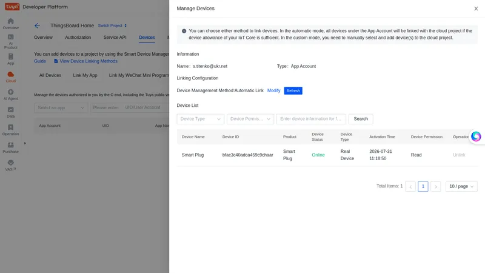Go to the previous page arrow
Viewport: 485px width, 273px height.
pos(410,186)
